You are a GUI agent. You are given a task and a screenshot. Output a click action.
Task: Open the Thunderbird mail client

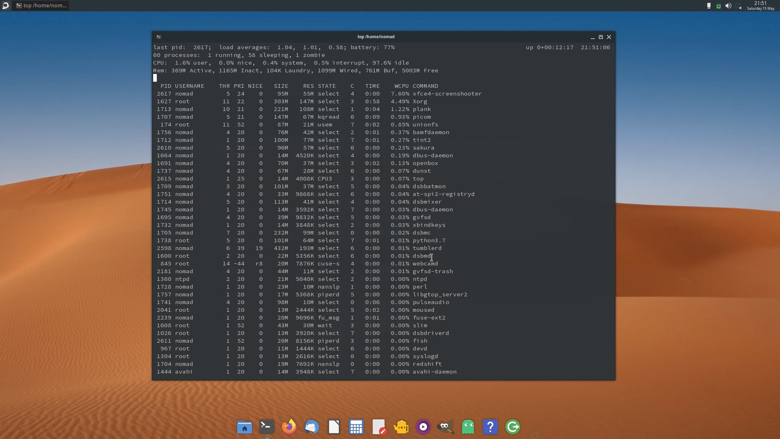point(311,426)
